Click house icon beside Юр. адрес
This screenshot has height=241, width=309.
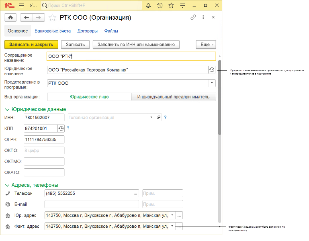coord(8,216)
